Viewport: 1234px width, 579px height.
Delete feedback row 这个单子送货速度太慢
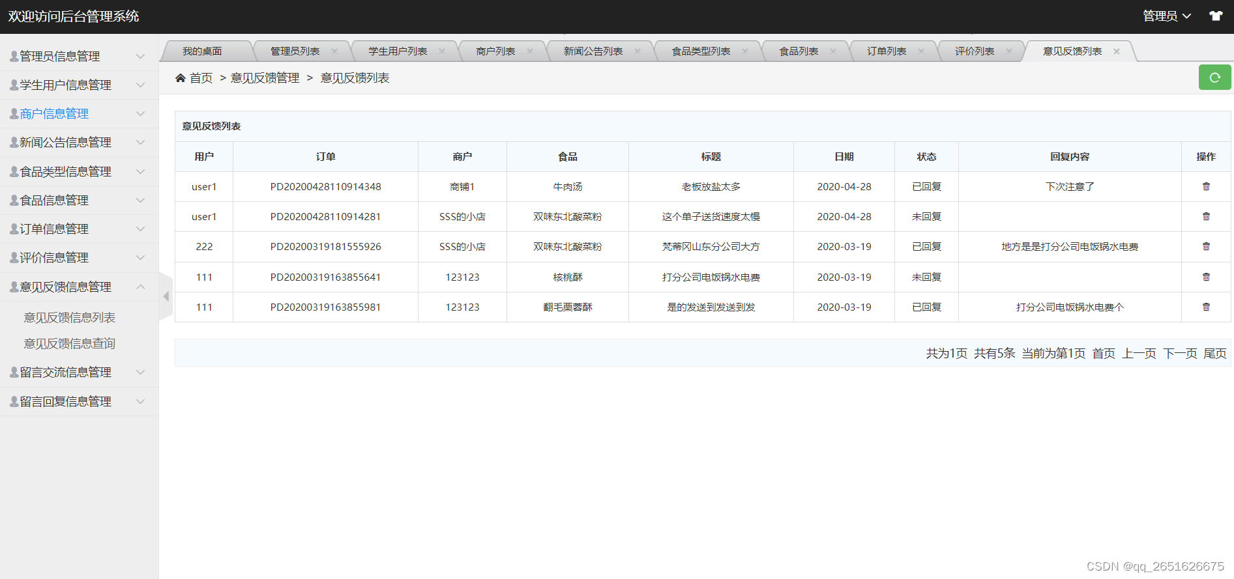coord(1206,216)
